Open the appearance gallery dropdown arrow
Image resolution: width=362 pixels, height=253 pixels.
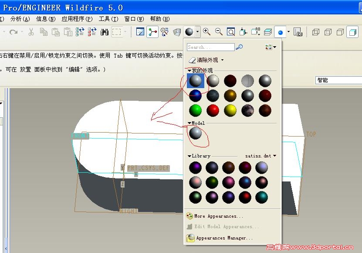point(198,32)
